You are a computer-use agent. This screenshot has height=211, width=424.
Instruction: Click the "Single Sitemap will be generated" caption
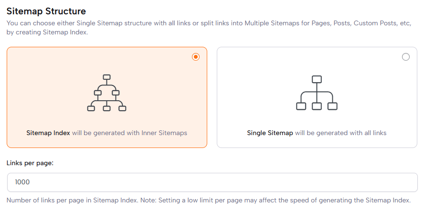tap(317, 133)
